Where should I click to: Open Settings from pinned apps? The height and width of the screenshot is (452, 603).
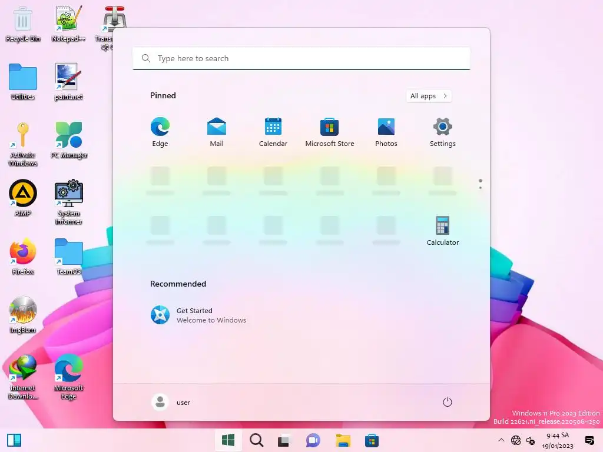pos(443,132)
